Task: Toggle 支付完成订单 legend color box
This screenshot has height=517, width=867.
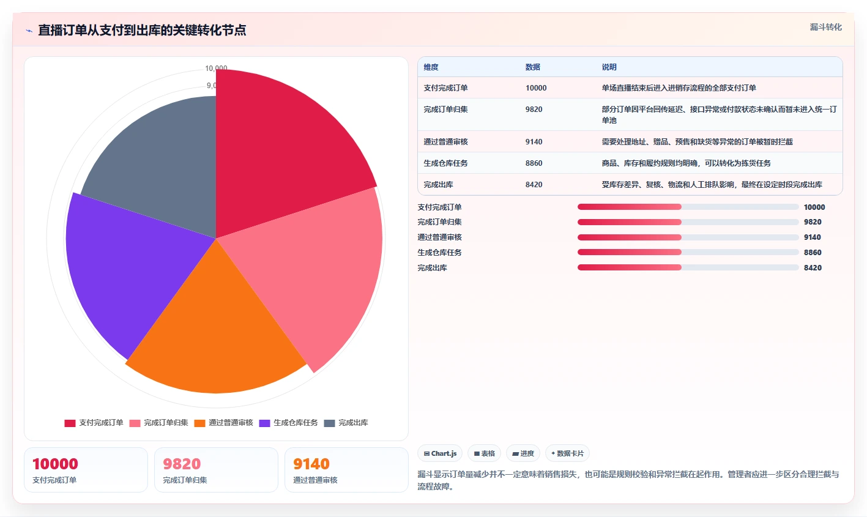Action: click(70, 423)
